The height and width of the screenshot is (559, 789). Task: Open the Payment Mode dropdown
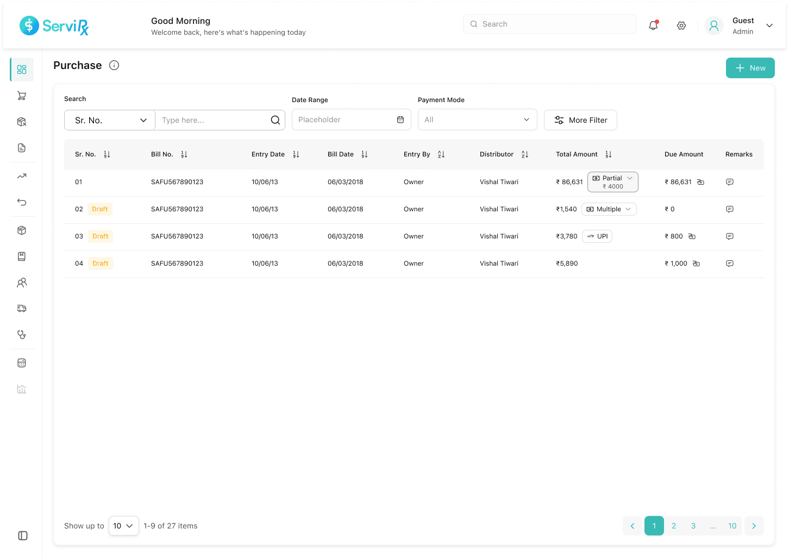click(477, 120)
